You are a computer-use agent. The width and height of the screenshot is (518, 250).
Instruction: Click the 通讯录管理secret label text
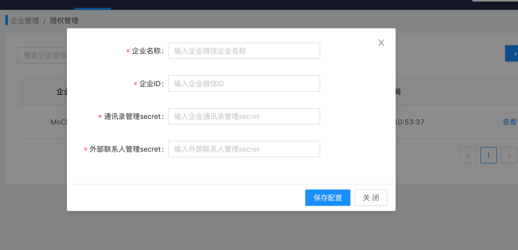coord(133,116)
